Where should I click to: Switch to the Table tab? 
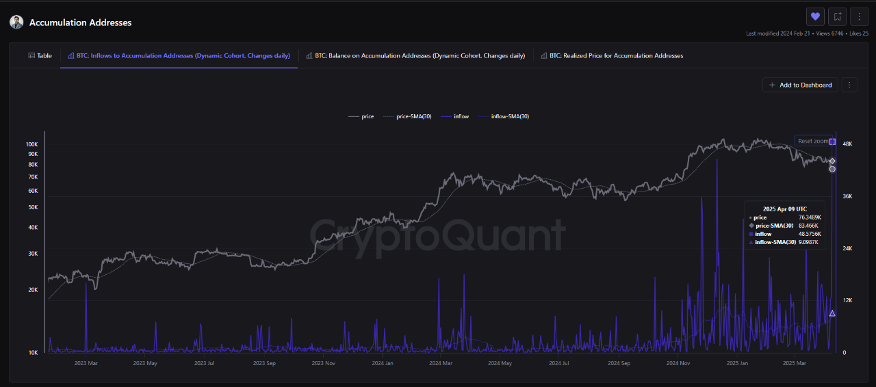40,56
